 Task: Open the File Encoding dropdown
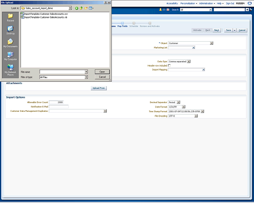pos(196,116)
